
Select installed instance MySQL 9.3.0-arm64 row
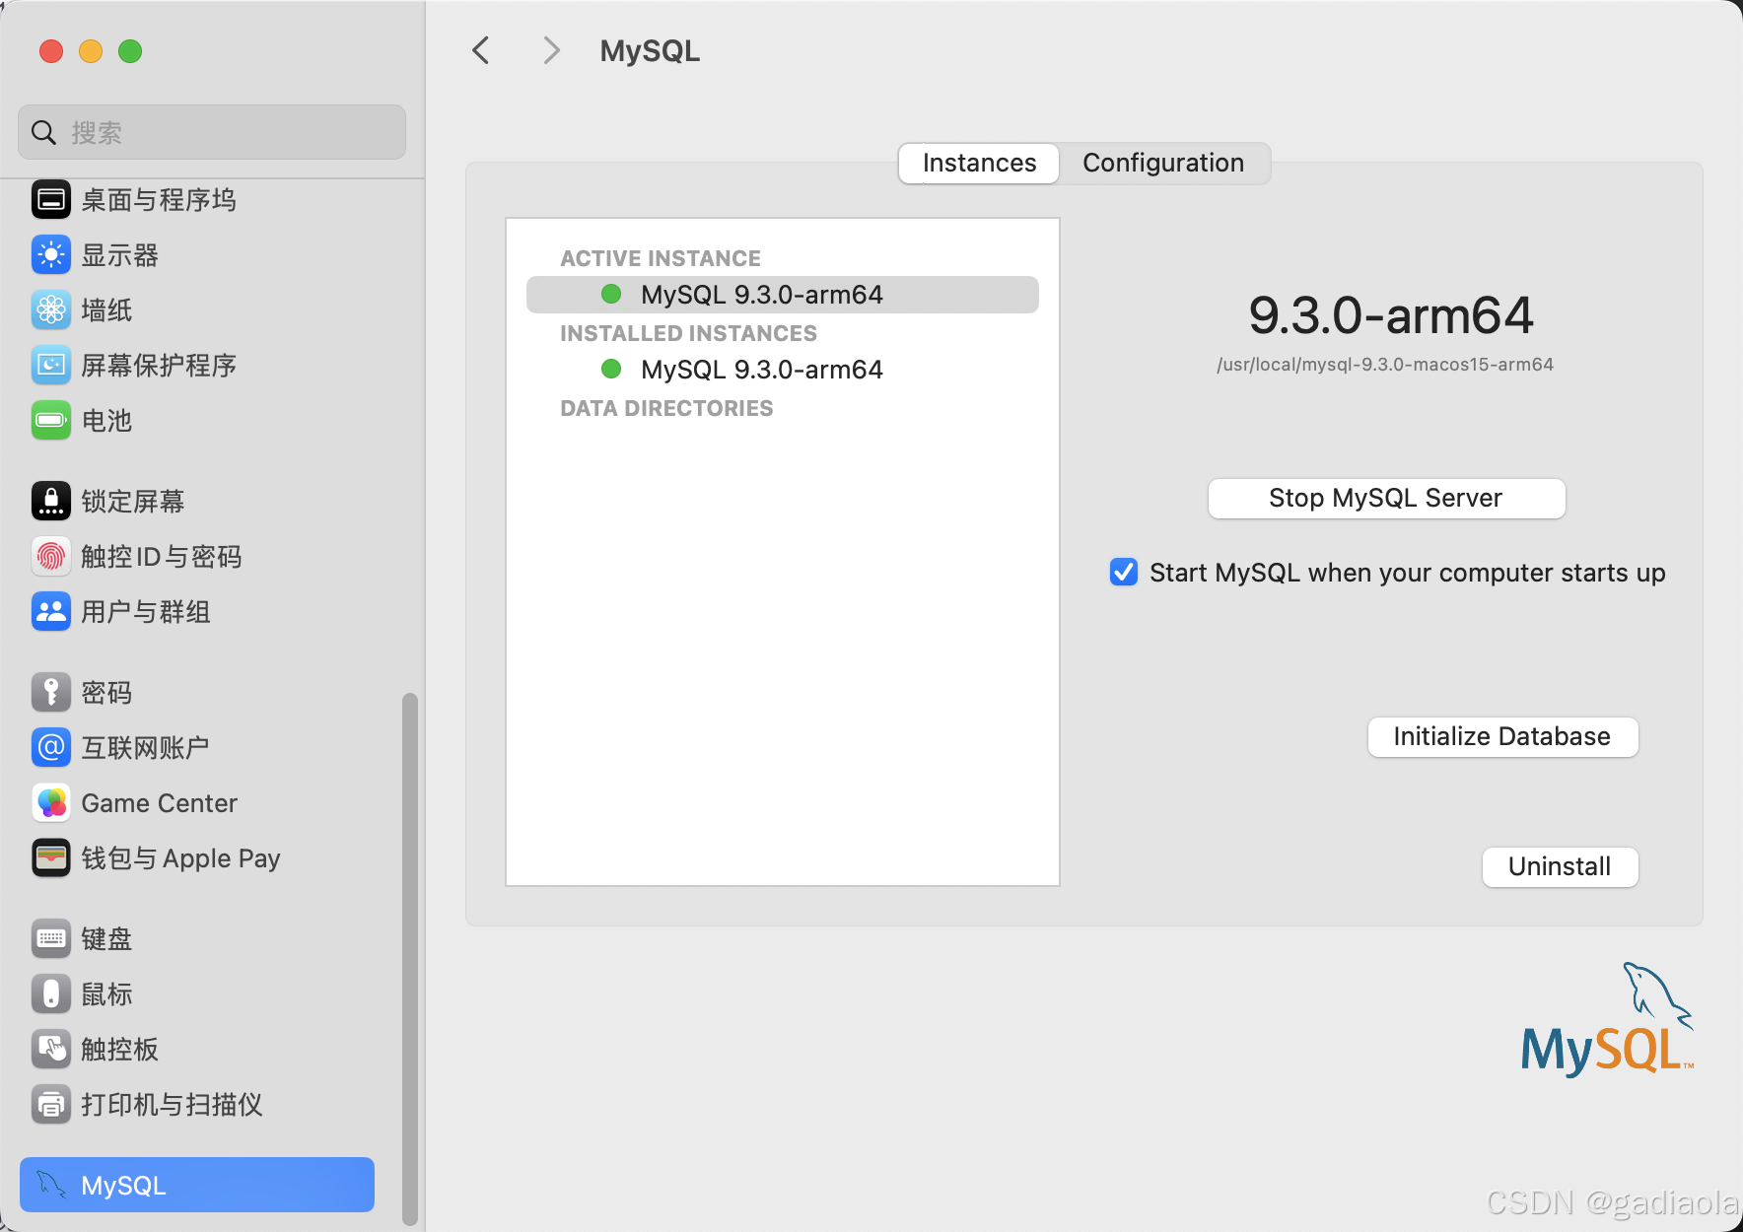pyautogui.click(x=783, y=370)
